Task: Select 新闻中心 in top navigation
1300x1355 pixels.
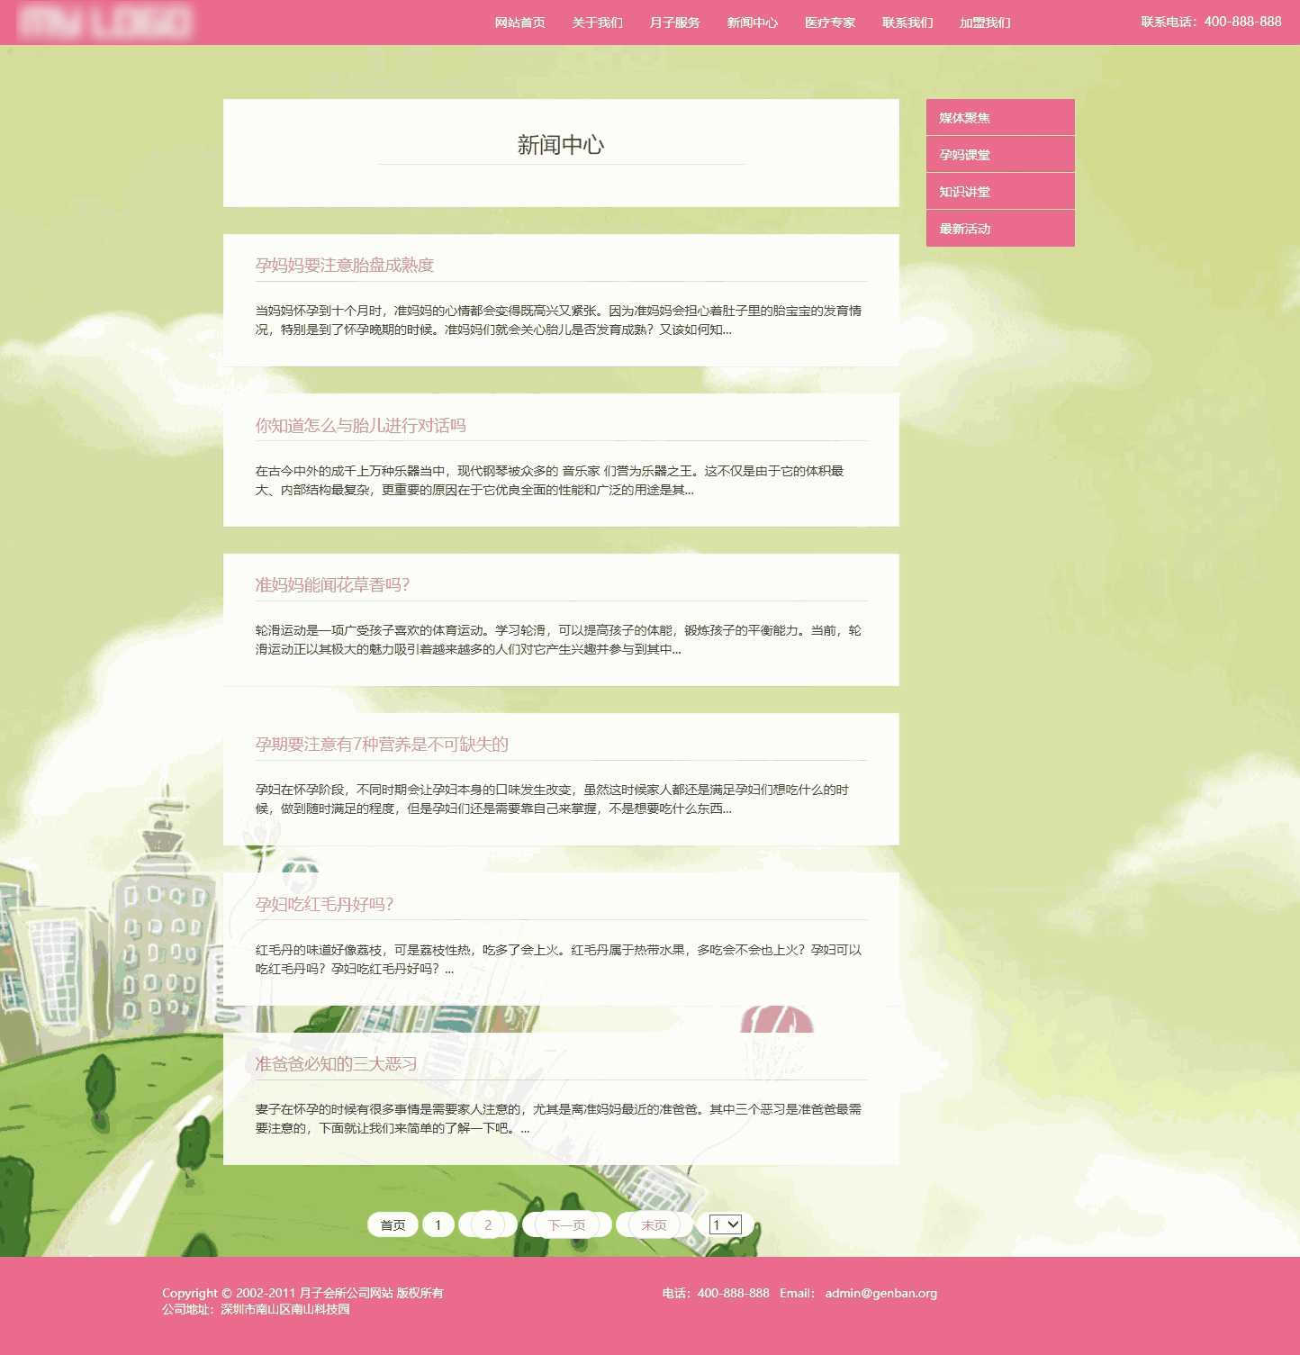Action: pos(752,23)
